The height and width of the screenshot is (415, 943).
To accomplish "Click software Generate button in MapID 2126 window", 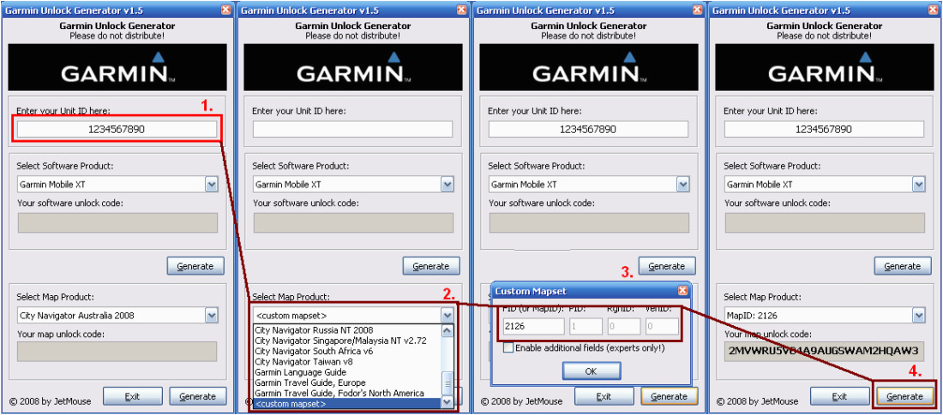I will click(x=903, y=266).
